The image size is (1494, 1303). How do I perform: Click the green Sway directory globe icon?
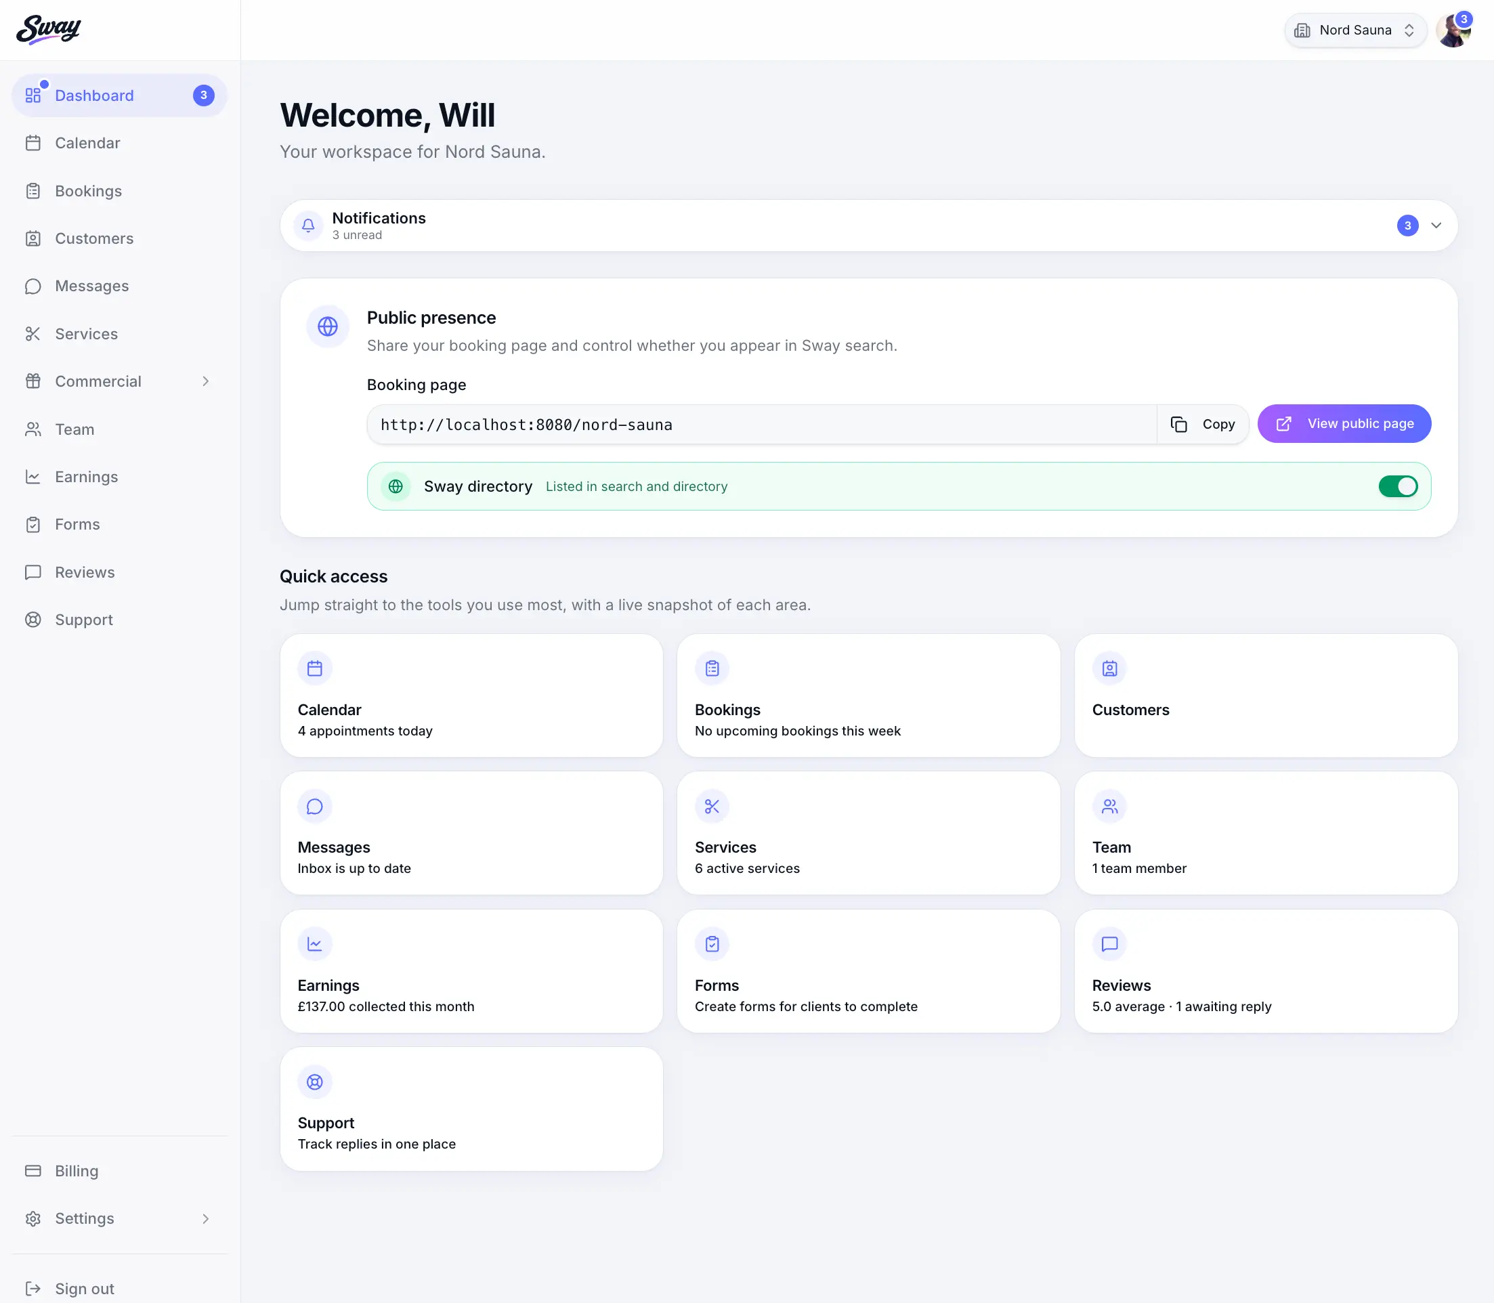(396, 486)
